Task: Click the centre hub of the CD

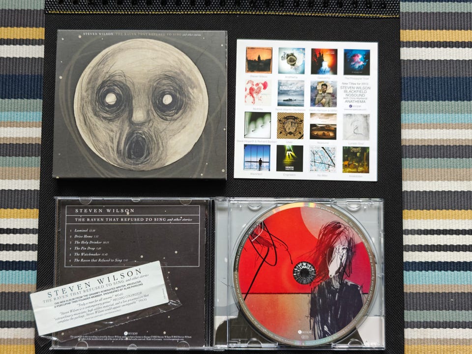Action: [x=304, y=273]
